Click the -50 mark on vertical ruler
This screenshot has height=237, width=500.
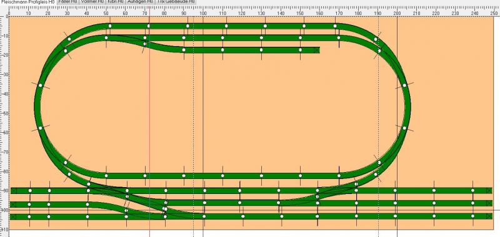tap(4, 114)
